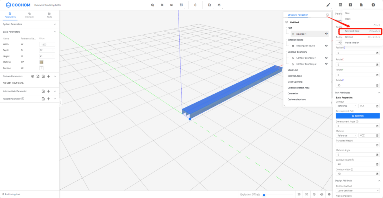This screenshot has height=198, width=383.
Task: Expand the System Parameters section
Action: pos(55,24)
